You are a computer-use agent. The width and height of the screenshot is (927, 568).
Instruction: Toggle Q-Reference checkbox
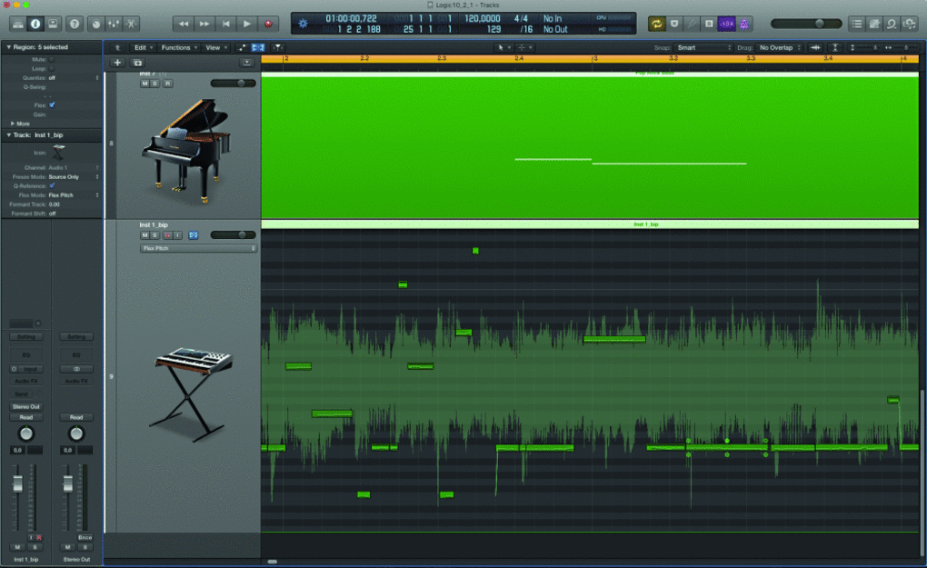[52, 185]
